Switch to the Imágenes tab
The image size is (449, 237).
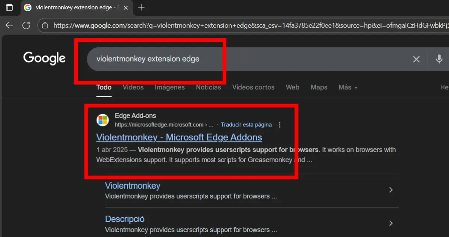tap(169, 87)
